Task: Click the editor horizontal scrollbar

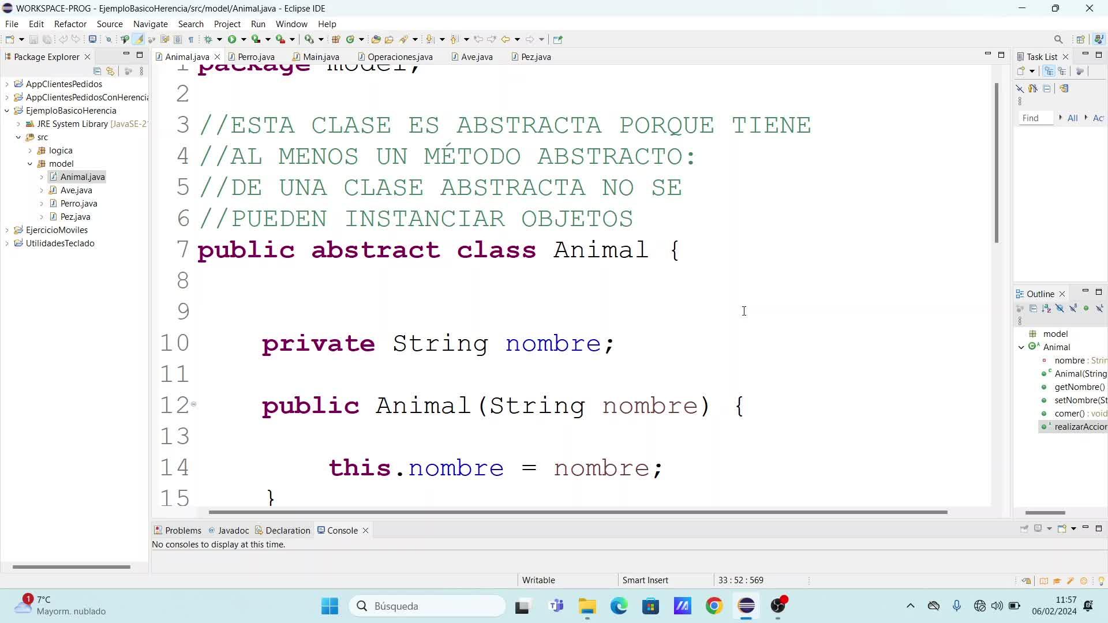Action: [x=577, y=512]
